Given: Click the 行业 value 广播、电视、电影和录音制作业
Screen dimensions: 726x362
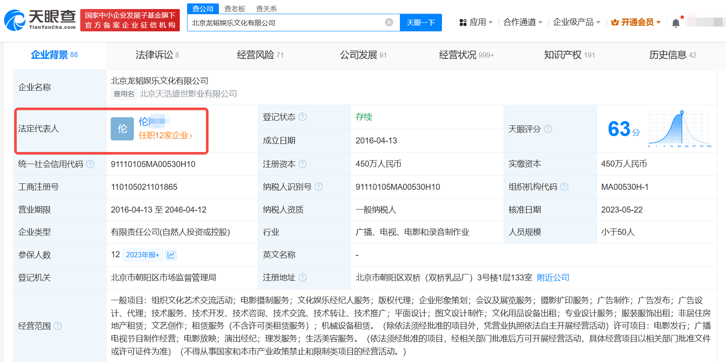Looking at the screenshot, I should tap(412, 232).
